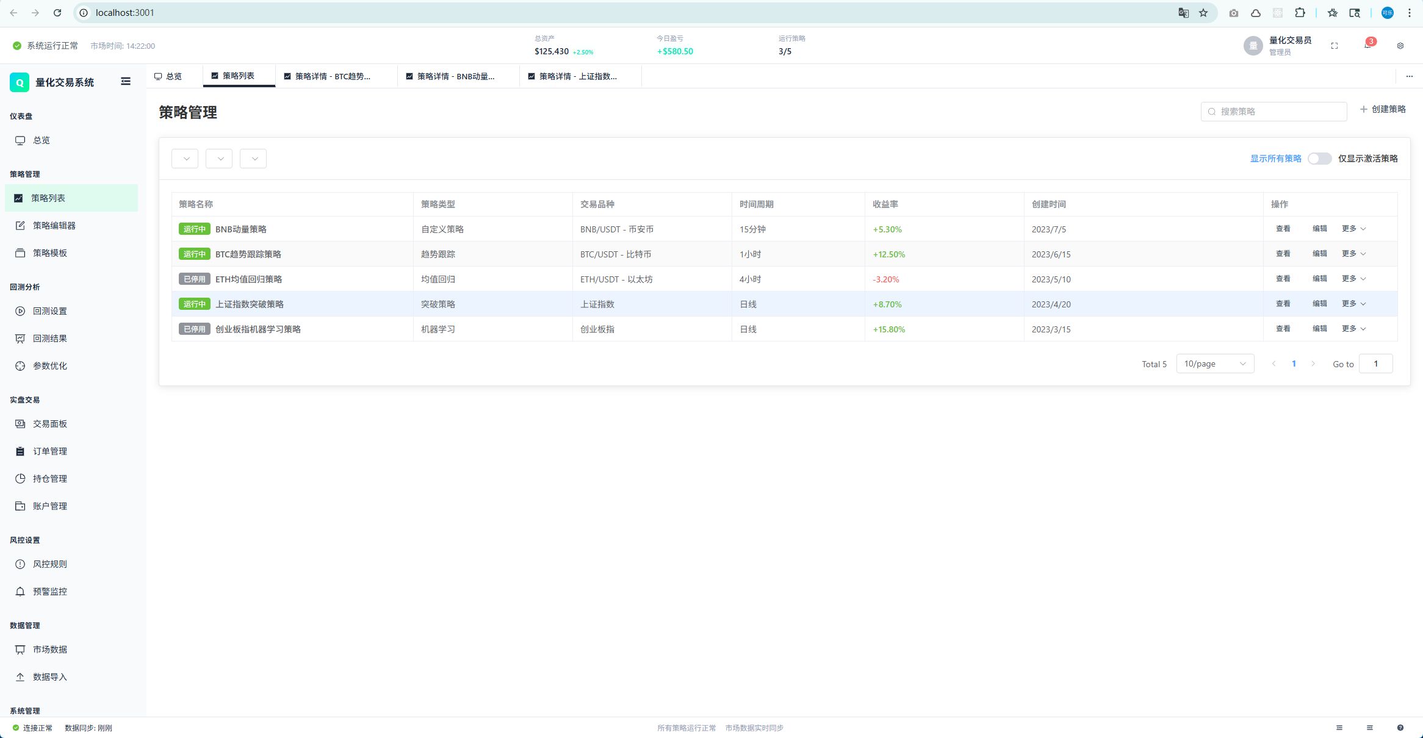Open 策略模板 in the sidebar
Image resolution: width=1423 pixels, height=738 pixels.
click(71, 253)
